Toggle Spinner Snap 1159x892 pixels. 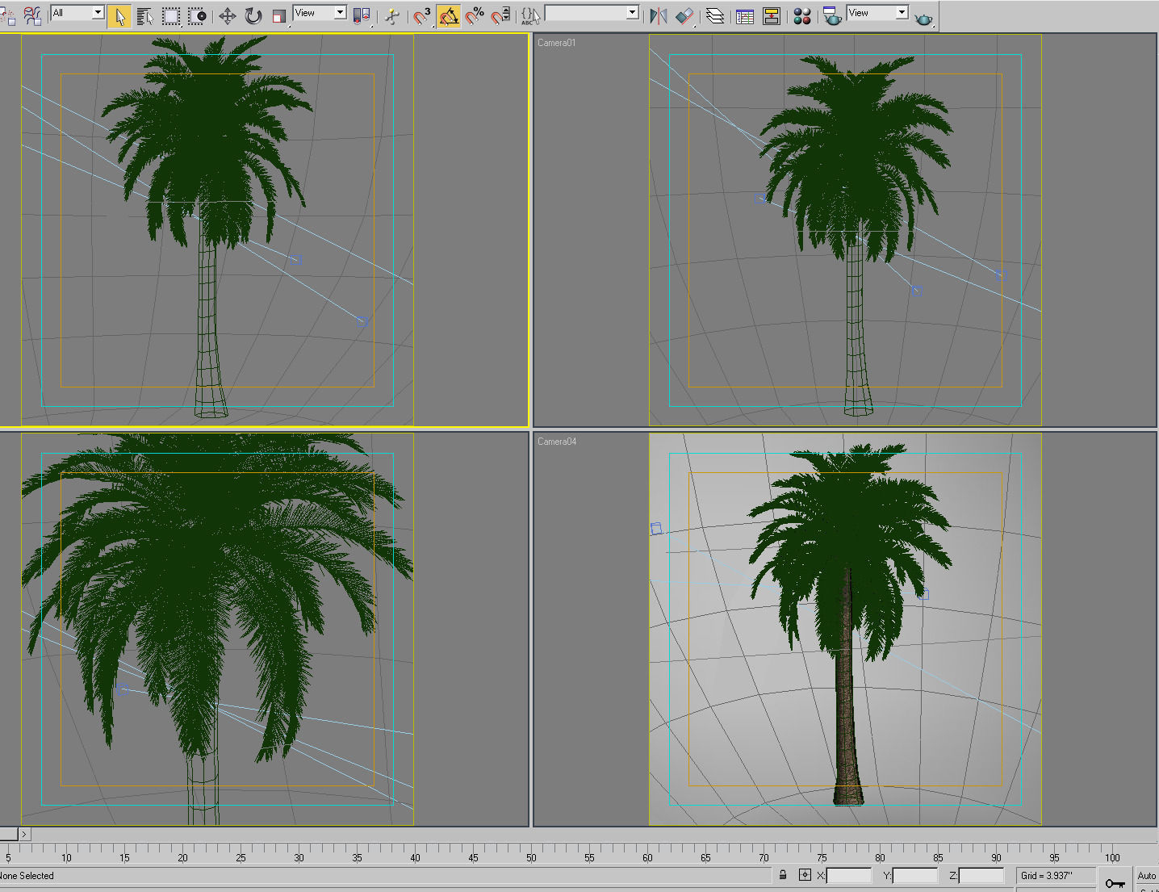(500, 16)
